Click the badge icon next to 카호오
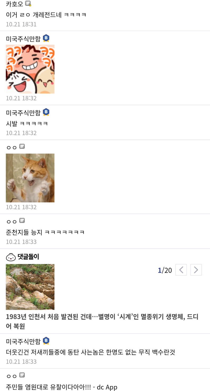This screenshot has height=391, width=210. click(x=28, y=3)
